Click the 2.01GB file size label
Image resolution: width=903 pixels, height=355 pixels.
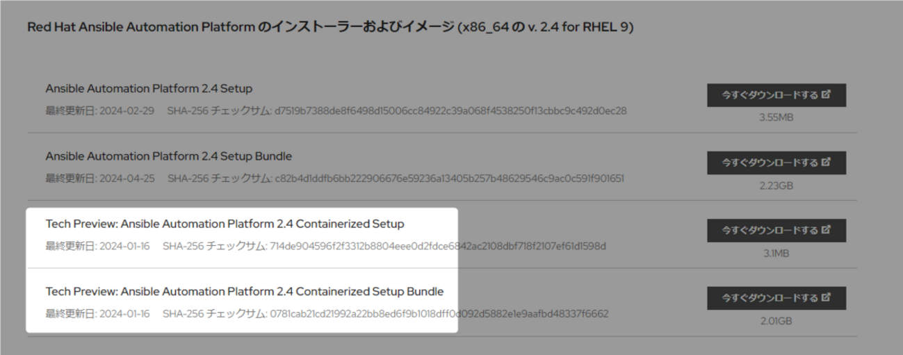click(x=776, y=320)
